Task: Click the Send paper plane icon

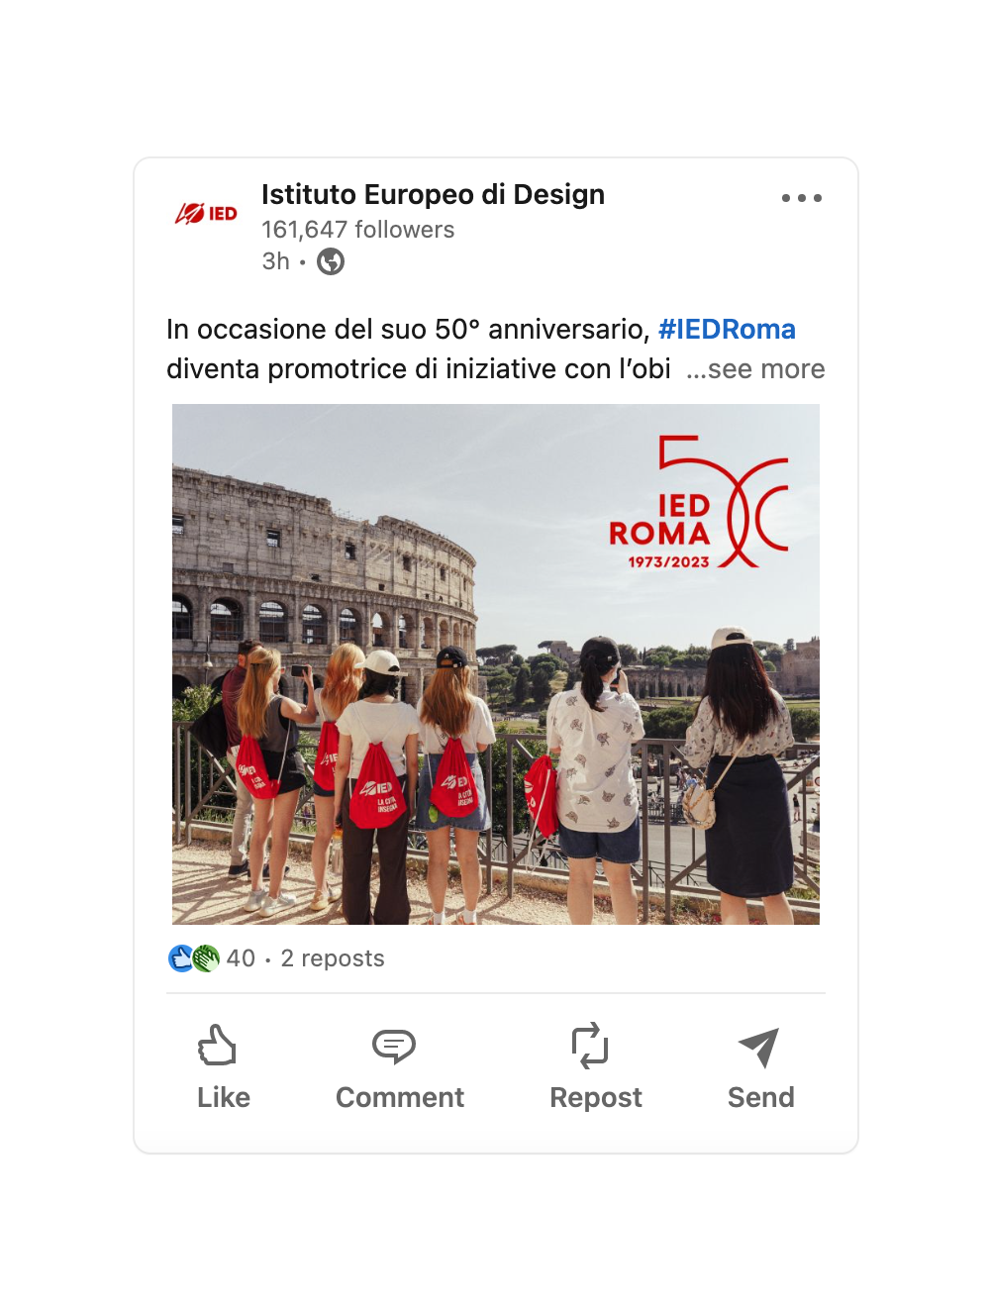Action: (759, 1047)
